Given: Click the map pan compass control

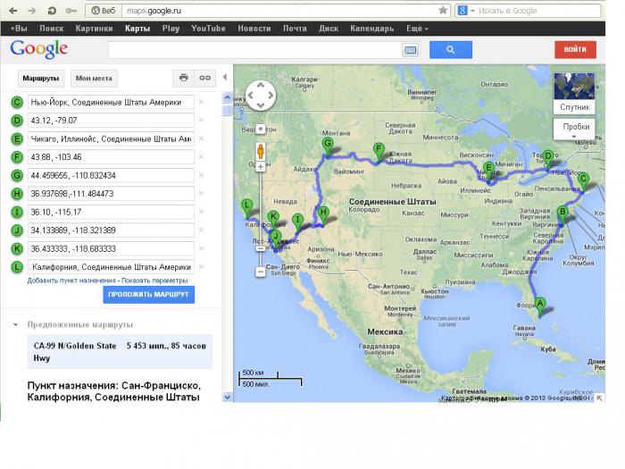Looking at the screenshot, I should [x=261, y=96].
